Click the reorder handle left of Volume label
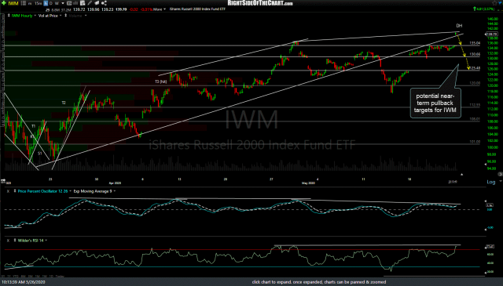This screenshot has height=286, width=503. click(66, 16)
